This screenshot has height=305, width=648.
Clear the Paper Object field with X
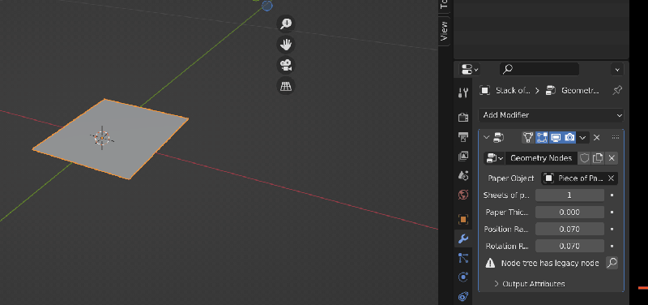coord(612,178)
